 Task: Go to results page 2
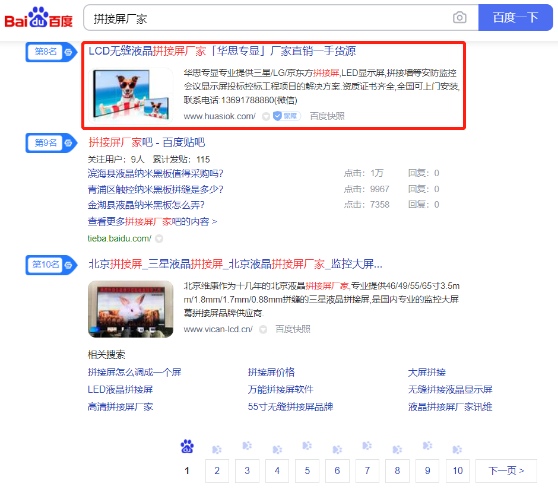coord(217,471)
